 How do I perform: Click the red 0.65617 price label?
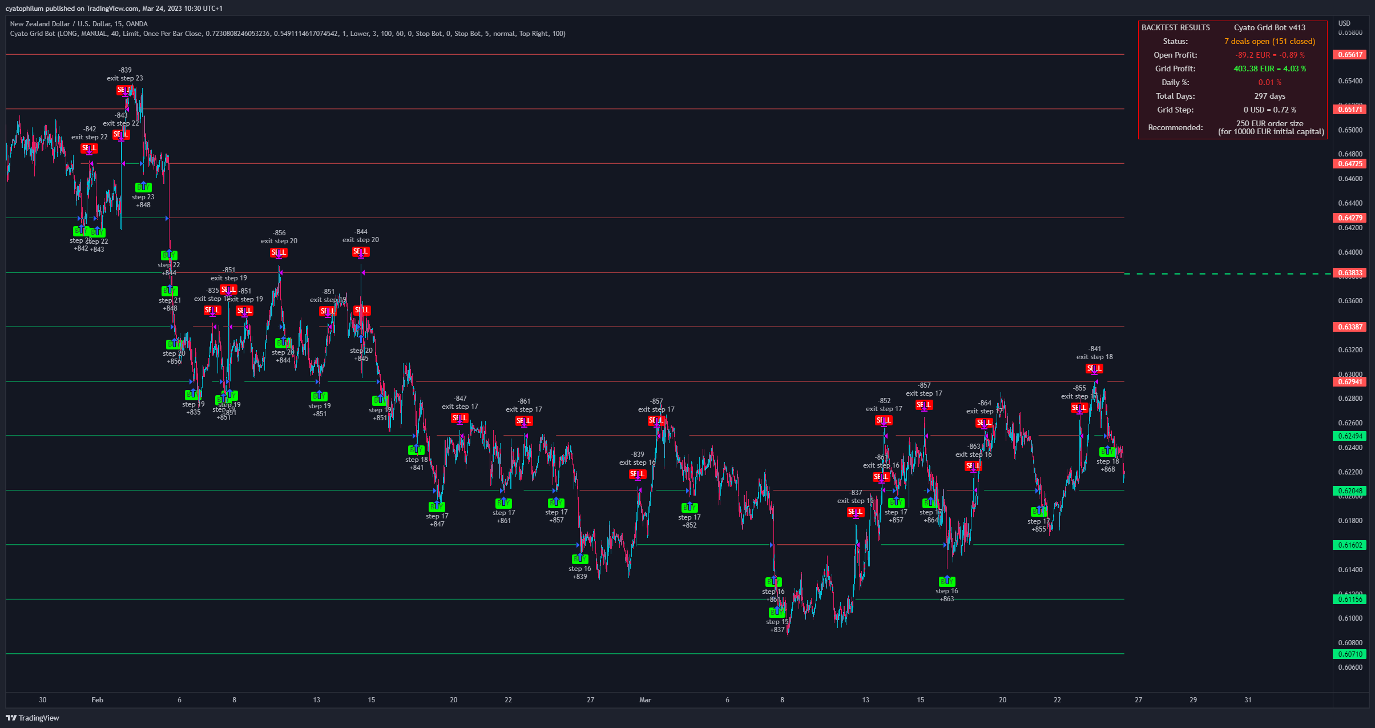pos(1349,55)
